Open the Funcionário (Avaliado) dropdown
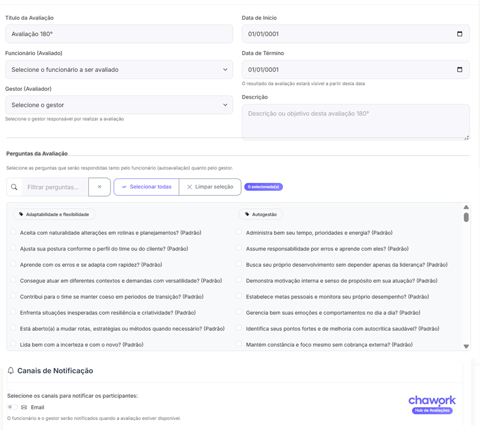Image resolution: width=480 pixels, height=430 pixels. [119, 70]
